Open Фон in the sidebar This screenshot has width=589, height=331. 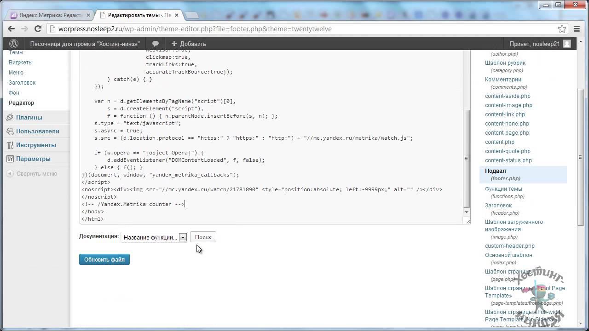click(14, 93)
